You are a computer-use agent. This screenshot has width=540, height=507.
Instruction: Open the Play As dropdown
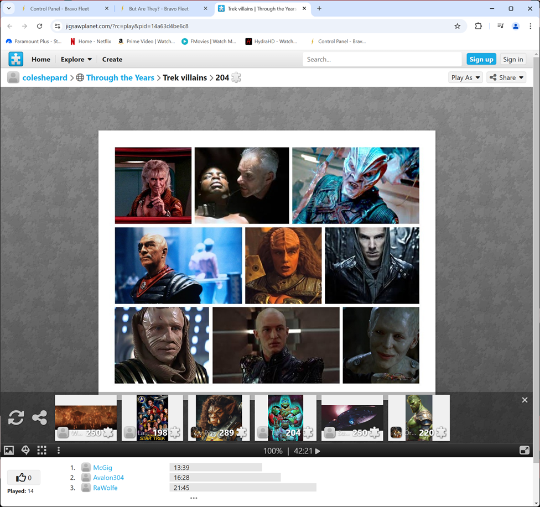point(466,77)
